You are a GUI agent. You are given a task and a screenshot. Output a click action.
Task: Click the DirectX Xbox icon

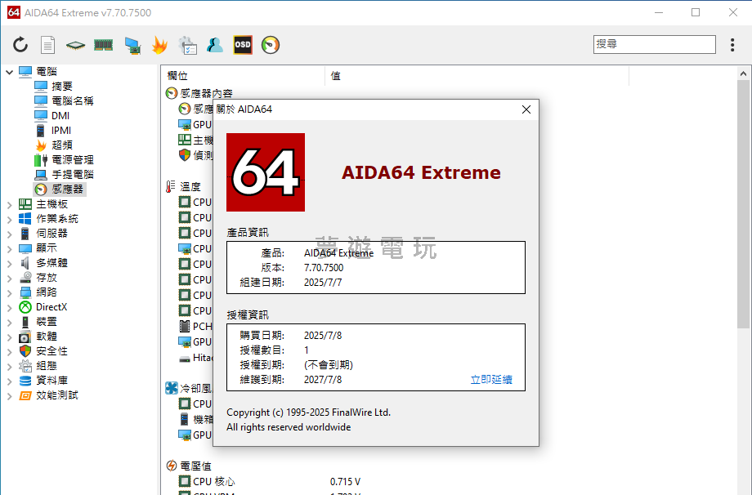click(25, 307)
